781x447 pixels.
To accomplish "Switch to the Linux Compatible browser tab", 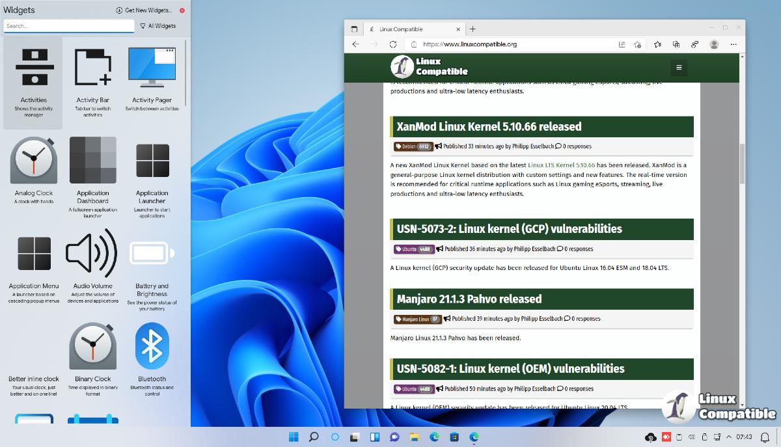I will (x=413, y=29).
